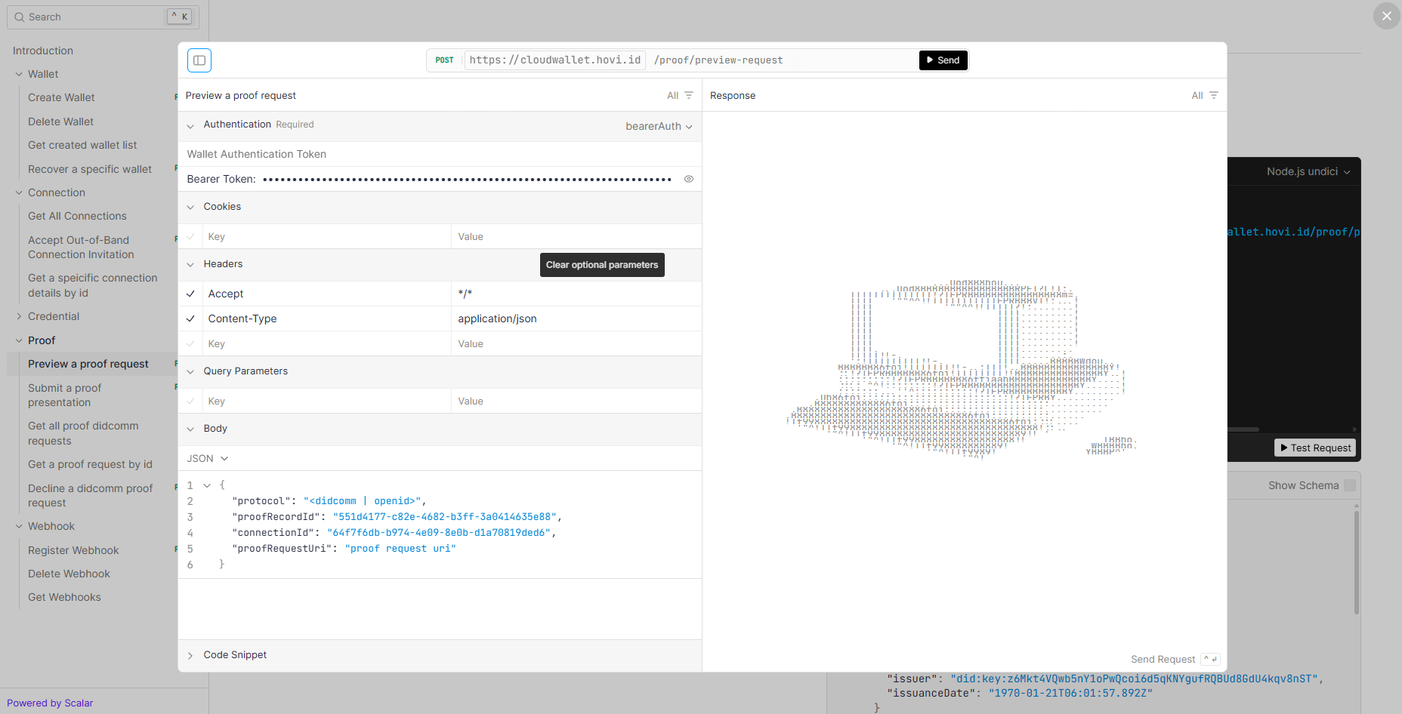Click the Test Request play button
This screenshot has height=714, width=1402.
coord(1315,448)
